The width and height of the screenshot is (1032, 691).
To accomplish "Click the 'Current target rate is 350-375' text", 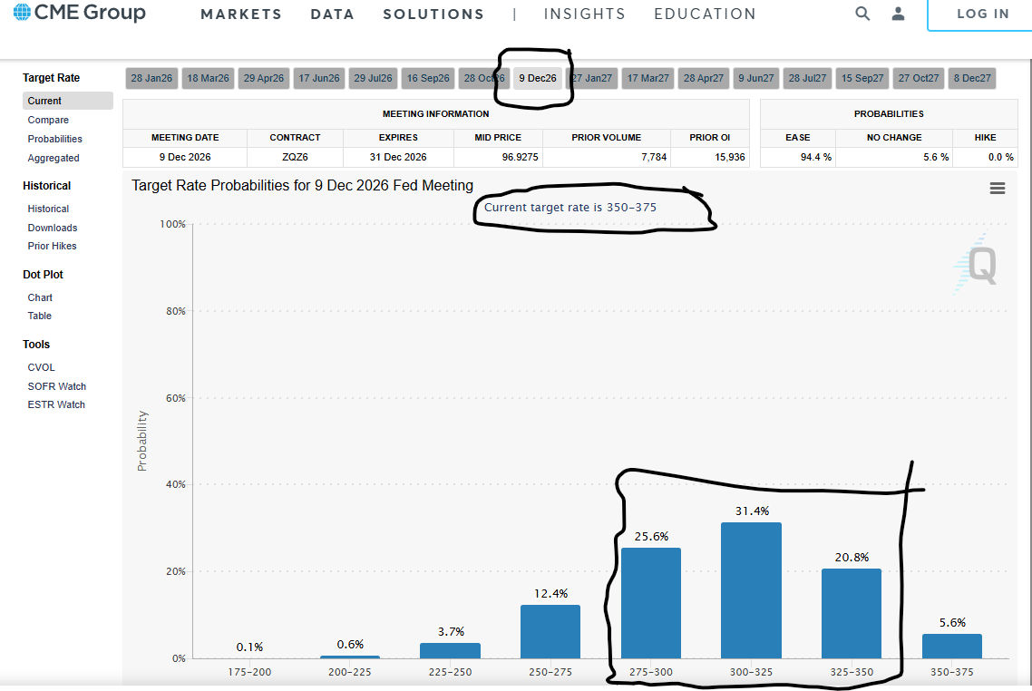I will [570, 208].
